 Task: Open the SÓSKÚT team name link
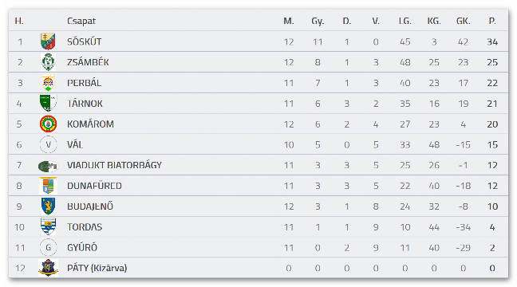pos(85,41)
